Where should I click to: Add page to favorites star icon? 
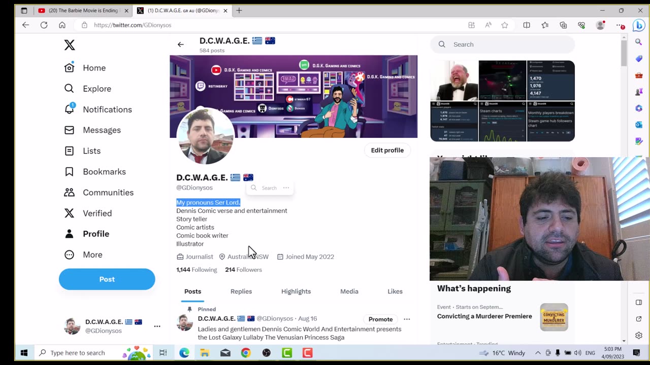[505, 25]
